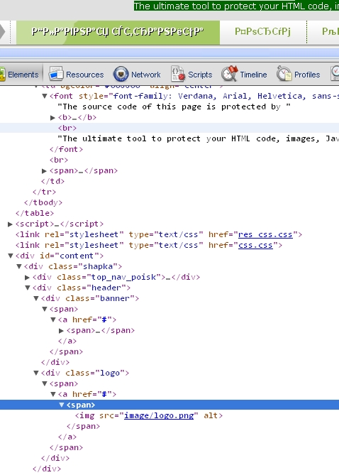Collapse the div class shapka node

(x=18, y=266)
